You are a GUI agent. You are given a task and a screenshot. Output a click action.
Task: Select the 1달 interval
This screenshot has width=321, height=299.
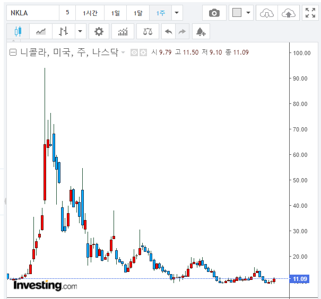point(138,13)
